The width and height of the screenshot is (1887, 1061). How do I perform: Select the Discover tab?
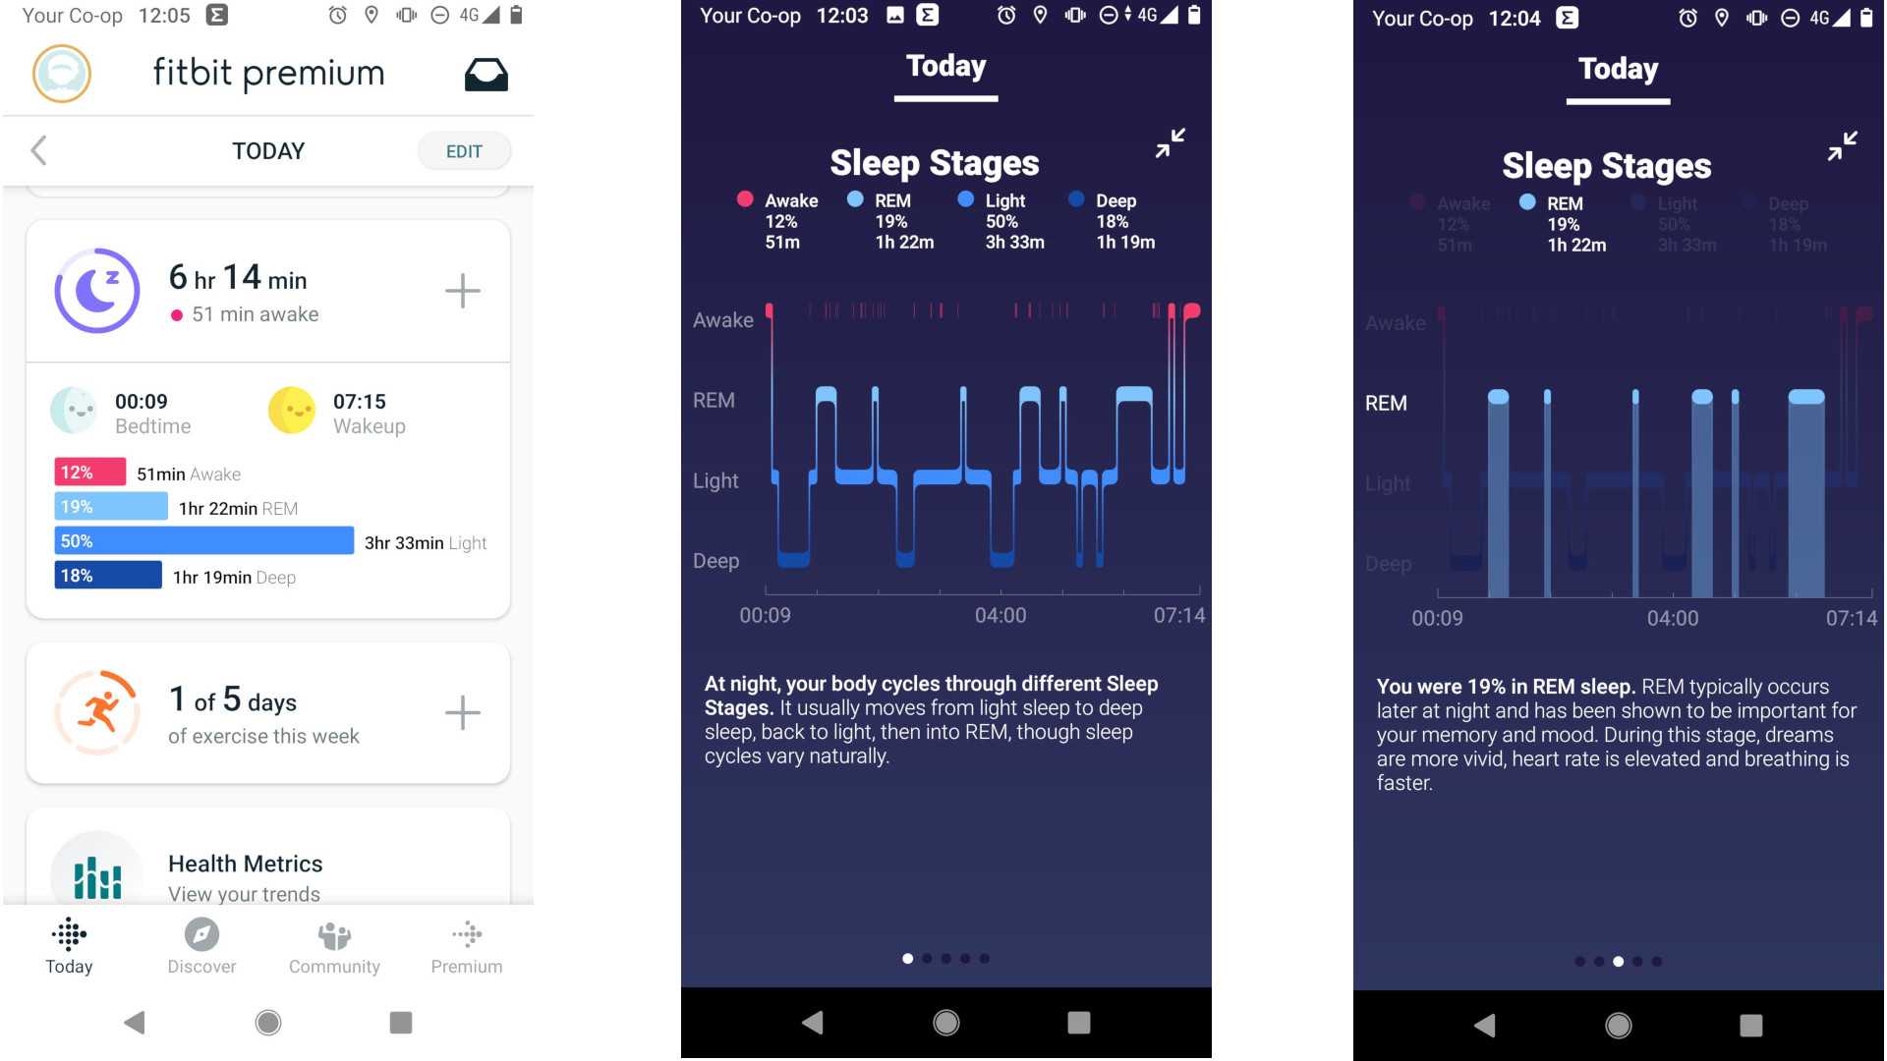pos(202,947)
